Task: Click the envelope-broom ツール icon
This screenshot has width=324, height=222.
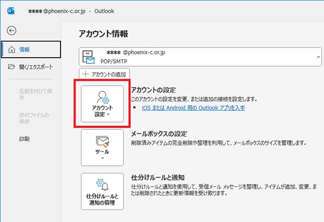Action: [x=102, y=142]
